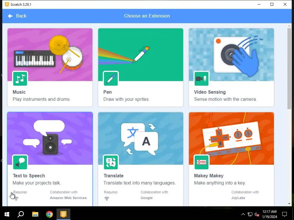Open the Windows Start menu

click(x=7, y=214)
